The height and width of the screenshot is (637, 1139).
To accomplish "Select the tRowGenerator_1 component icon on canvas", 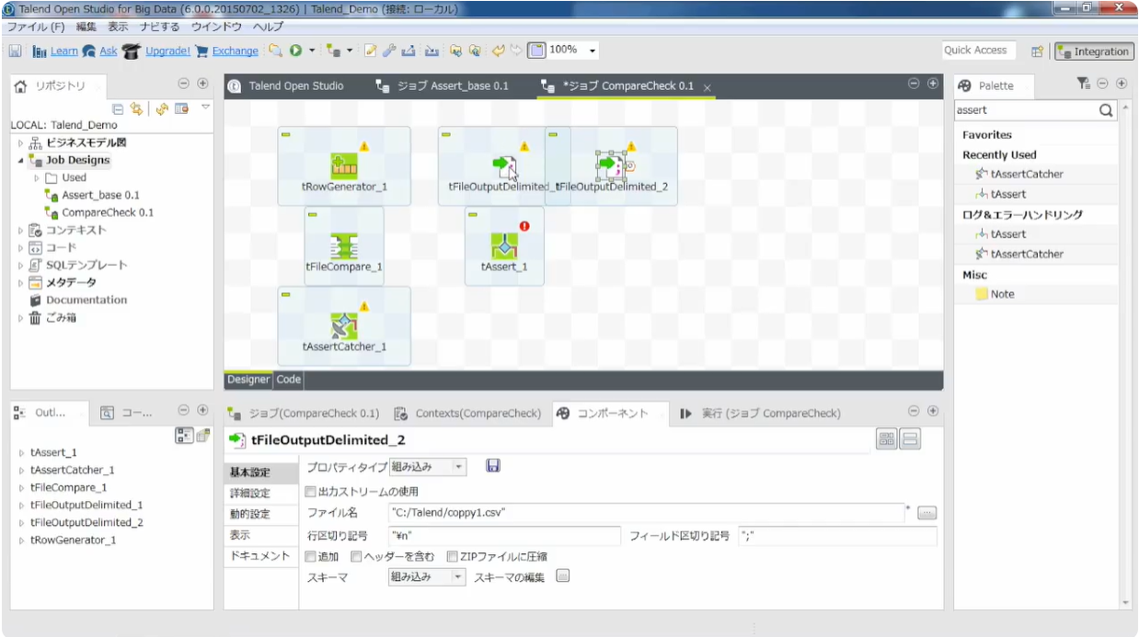I will pos(344,165).
